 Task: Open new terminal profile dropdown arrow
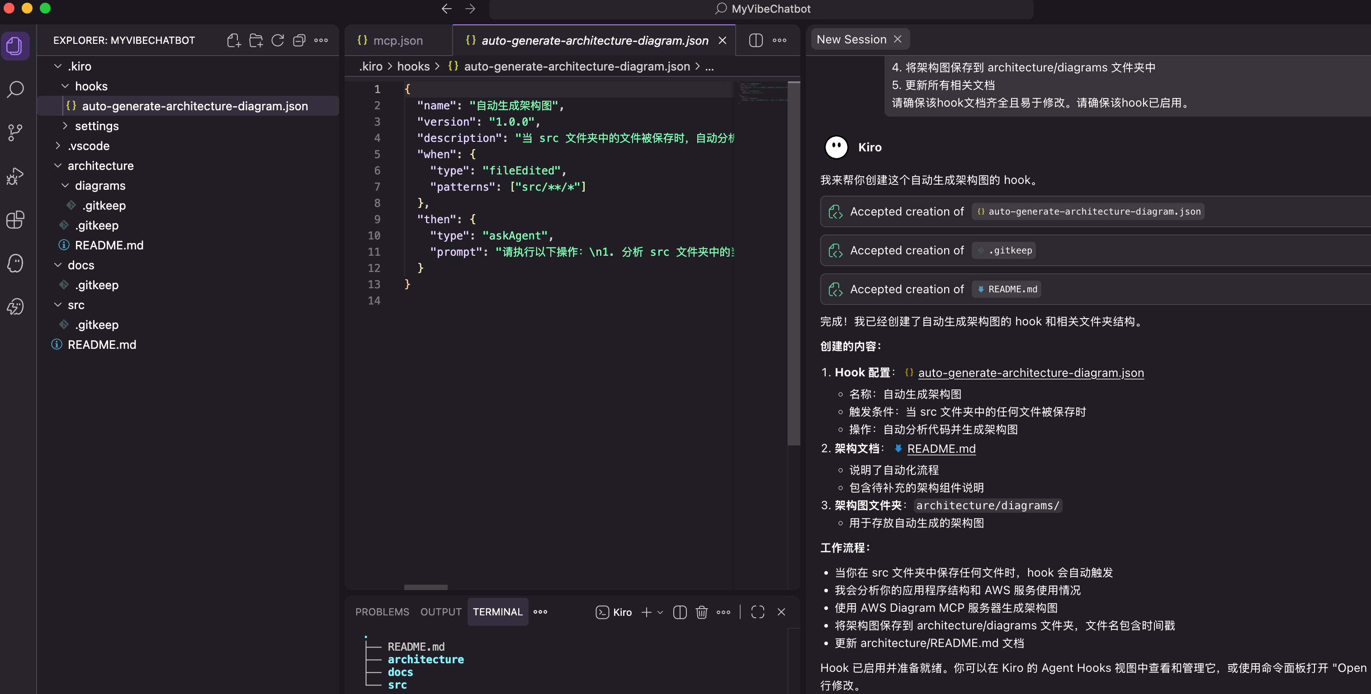click(661, 612)
